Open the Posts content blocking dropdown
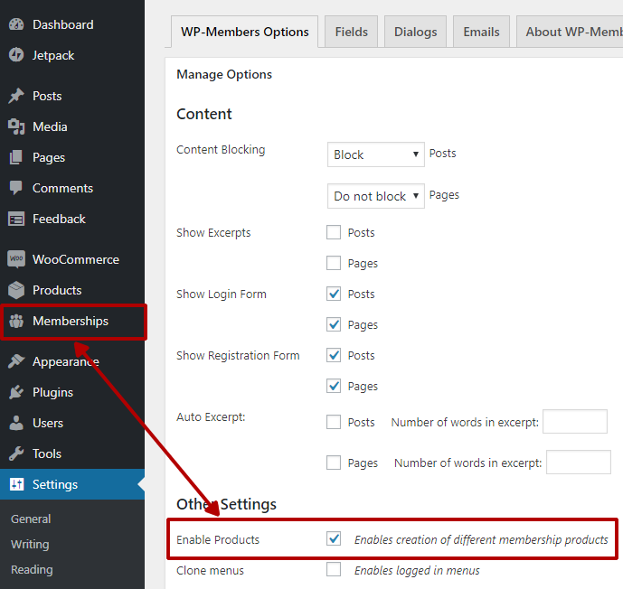The image size is (623, 589). pyautogui.click(x=375, y=154)
